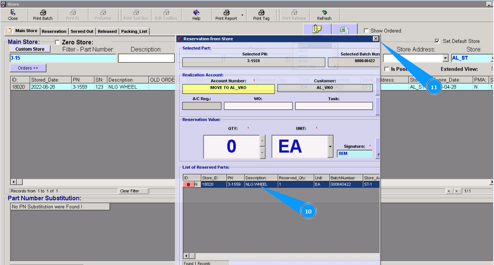
Task: Click the Print Batch toolbar icon
Action: tap(43, 13)
